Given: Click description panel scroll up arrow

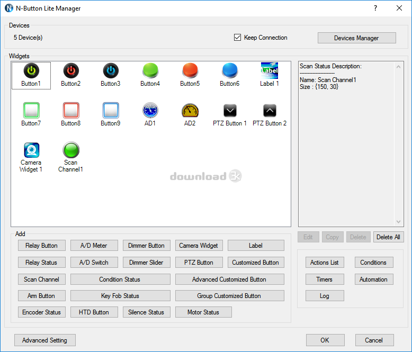Looking at the screenshot, I should point(398,67).
